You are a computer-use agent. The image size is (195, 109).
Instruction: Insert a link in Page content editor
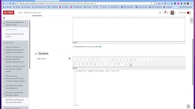pyautogui.click(x=101, y=59)
